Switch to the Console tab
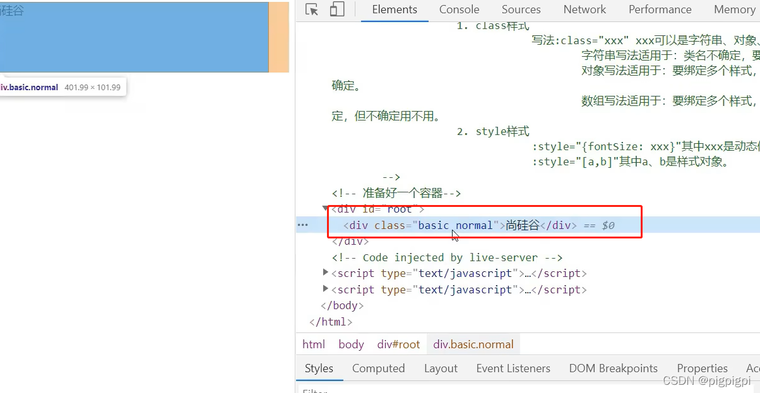The image size is (760, 393). coord(460,9)
